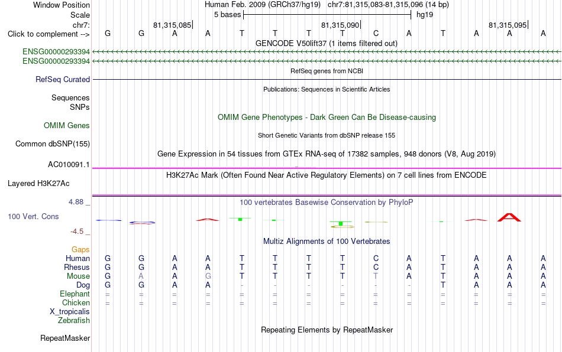The image size is (562, 352).
Task: Click the H3K27Ac Mark ENCODE track title
Action: click(x=327, y=175)
